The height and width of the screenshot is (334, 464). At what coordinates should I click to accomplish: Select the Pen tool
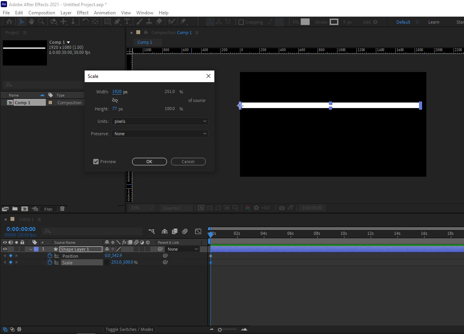pos(117,22)
